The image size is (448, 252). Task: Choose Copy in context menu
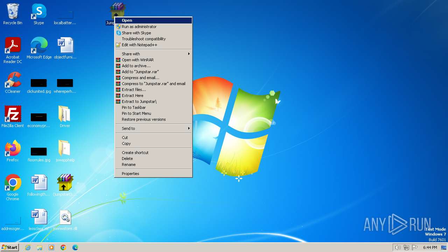point(154,143)
